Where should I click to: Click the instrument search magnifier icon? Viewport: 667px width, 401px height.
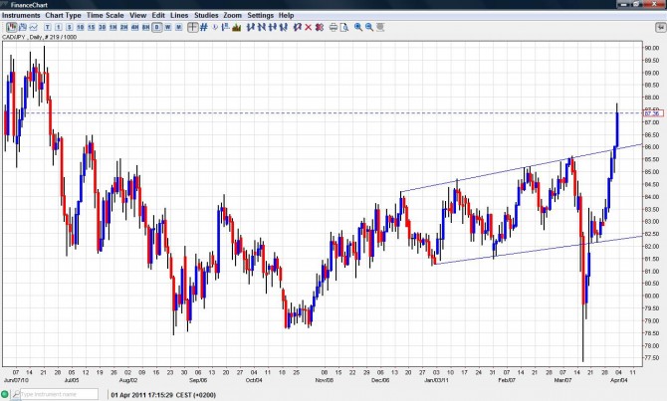pos(16,394)
